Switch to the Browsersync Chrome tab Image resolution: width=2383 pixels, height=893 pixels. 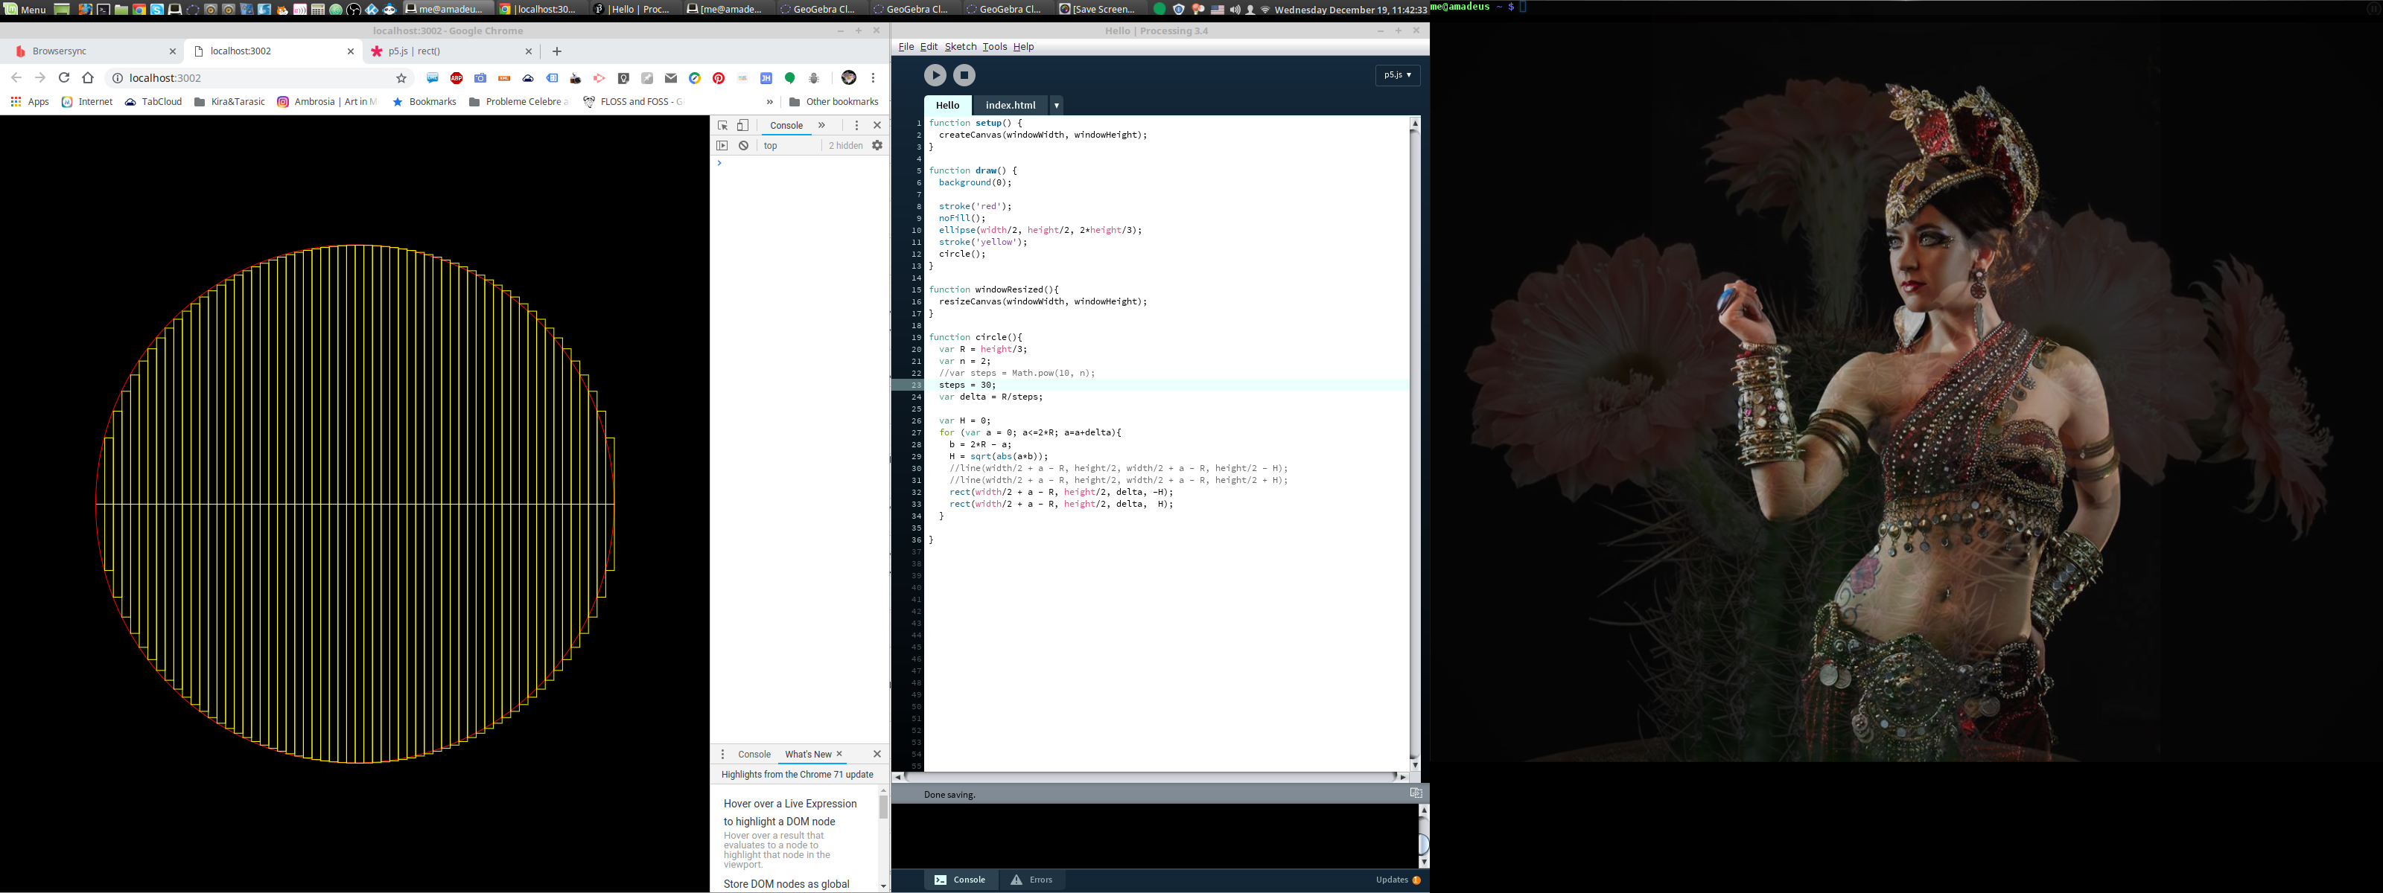[92, 52]
